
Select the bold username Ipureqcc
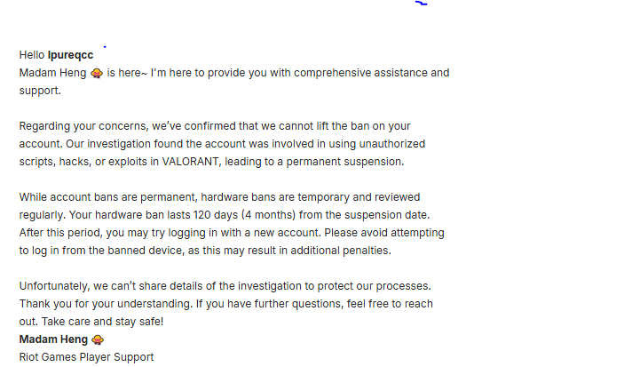click(70, 55)
